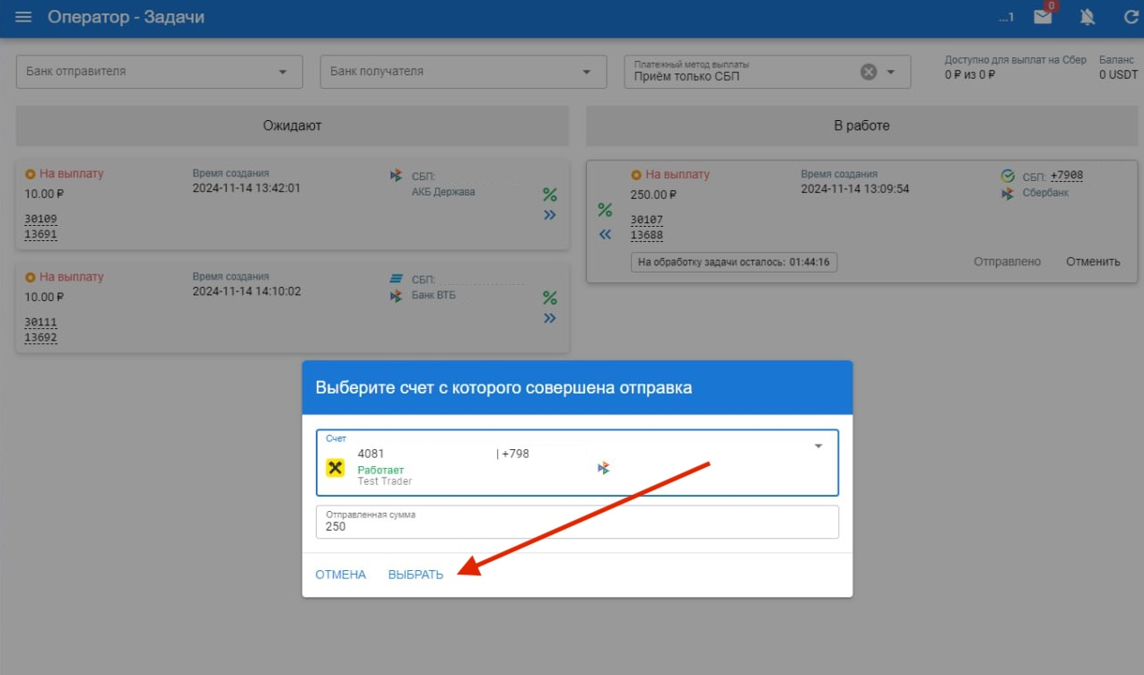Image resolution: width=1144 pixels, height=675 pixels.
Task: Click the muted bell notifications icon
Action: (1087, 18)
